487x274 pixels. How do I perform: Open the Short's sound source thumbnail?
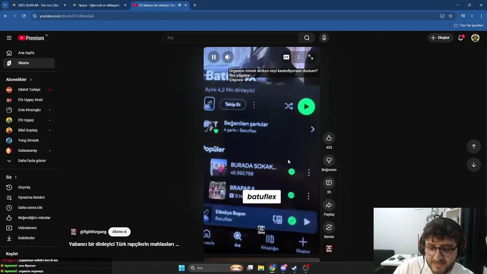[x=329, y=249]
